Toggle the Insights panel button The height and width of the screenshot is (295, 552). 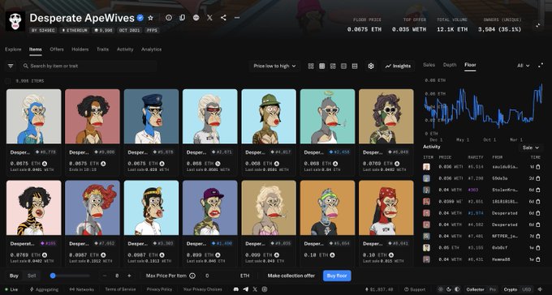[398, 66]
